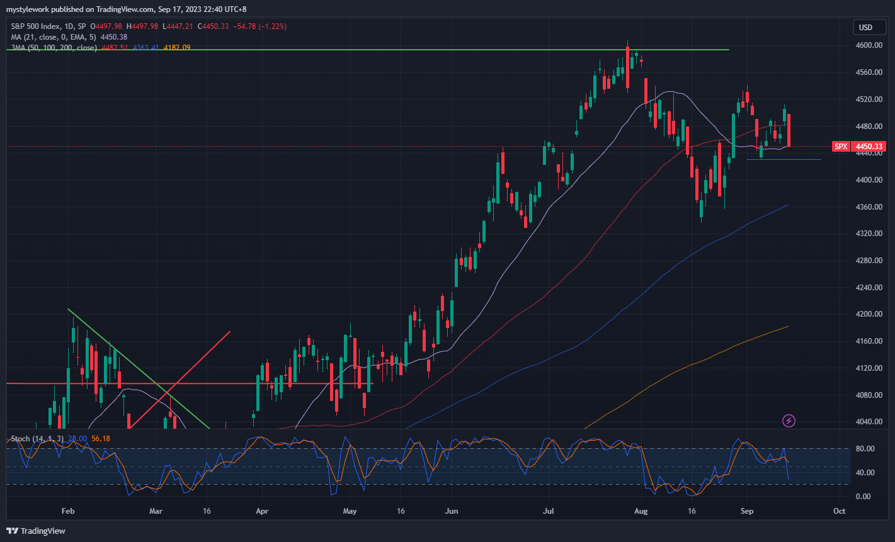The height and width of the screenshot is (542, 895).
Task: Click the Feb label on the time axis
Action: pyautogui.click(x=67, y=511)
